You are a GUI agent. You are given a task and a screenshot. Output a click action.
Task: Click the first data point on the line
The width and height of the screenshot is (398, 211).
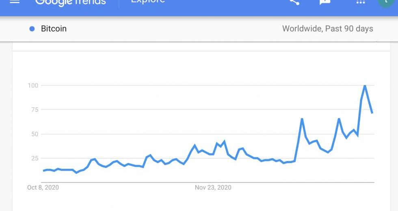44,170
